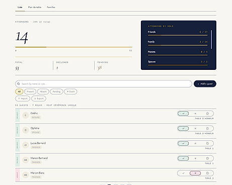The image size is (232, 185).
Task: Set Lucas Bernard to pending via clock icon
Action: [x=207, y=143]
